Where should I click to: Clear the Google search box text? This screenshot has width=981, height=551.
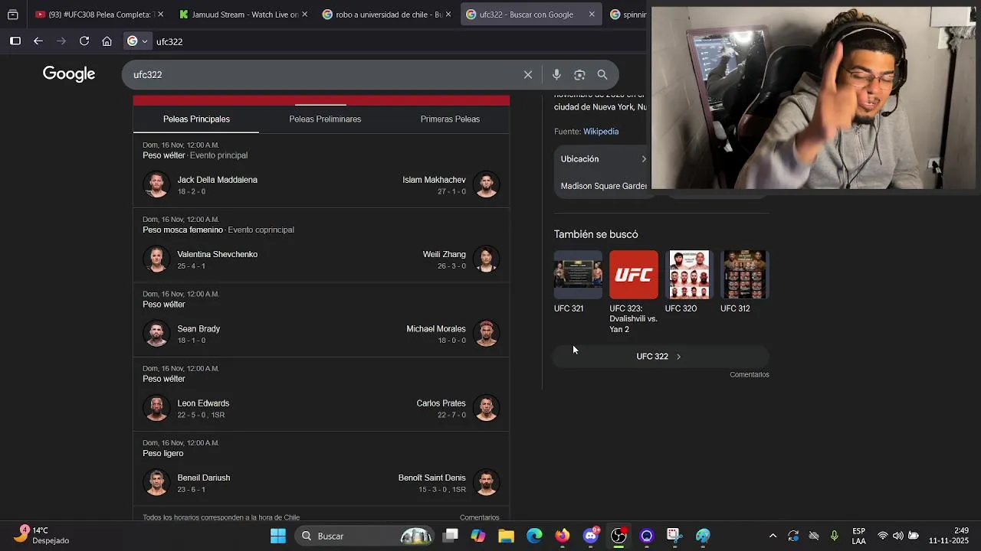pos(528,74)
